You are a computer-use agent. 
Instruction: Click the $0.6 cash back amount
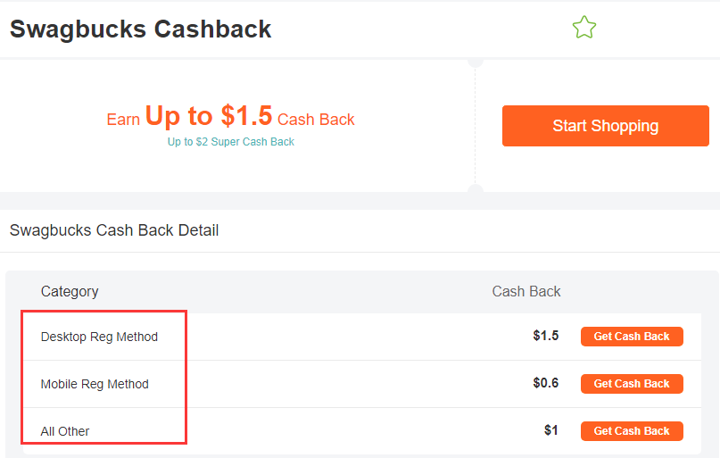tap(545, 384)
